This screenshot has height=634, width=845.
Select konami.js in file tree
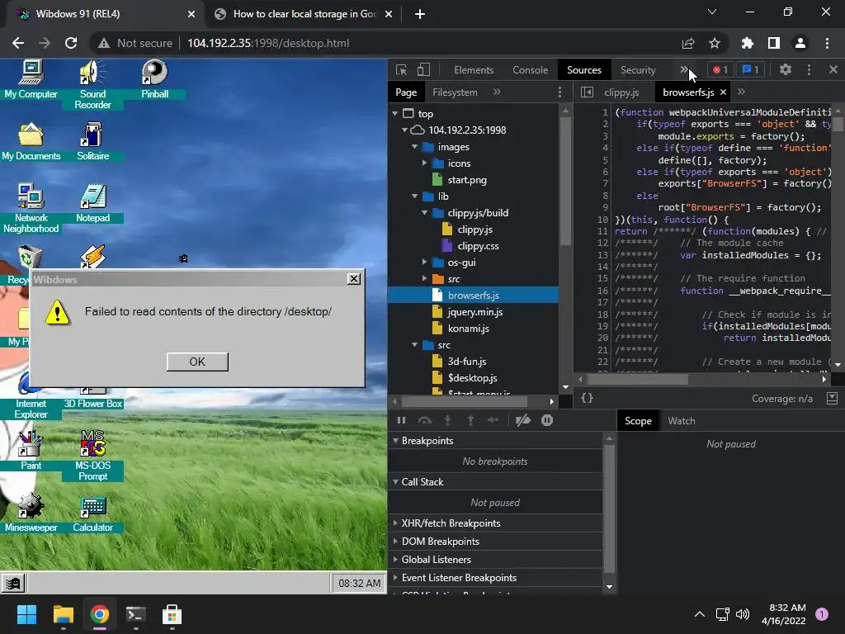coord(468,329)
